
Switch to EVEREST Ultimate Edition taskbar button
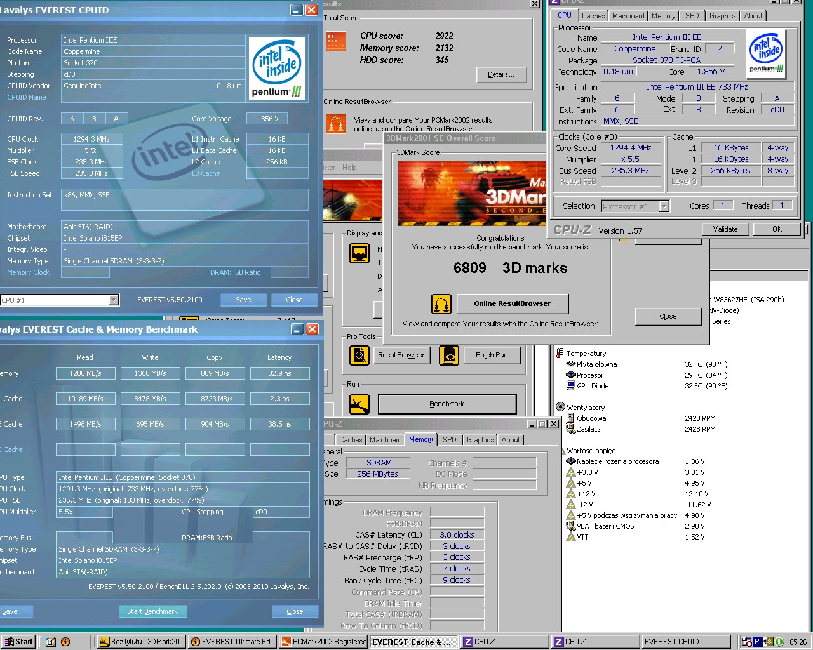click(233, 642)
